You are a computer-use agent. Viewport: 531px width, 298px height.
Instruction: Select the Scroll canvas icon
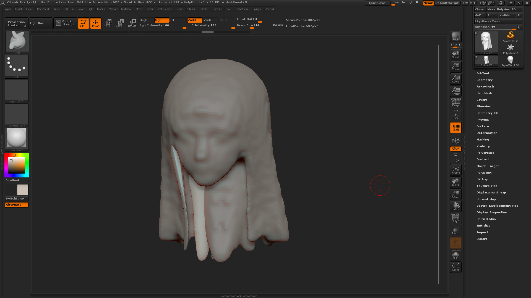(x=455, y=54)
